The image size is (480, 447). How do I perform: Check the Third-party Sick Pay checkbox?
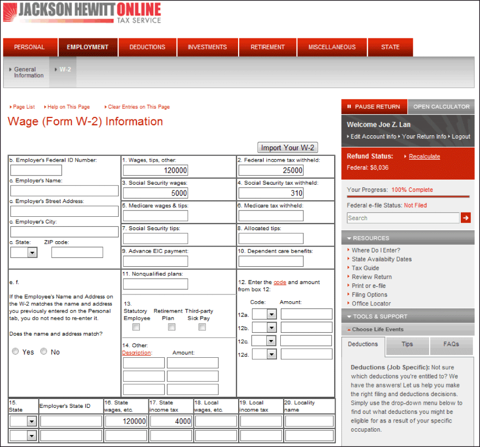pos(202,327)
